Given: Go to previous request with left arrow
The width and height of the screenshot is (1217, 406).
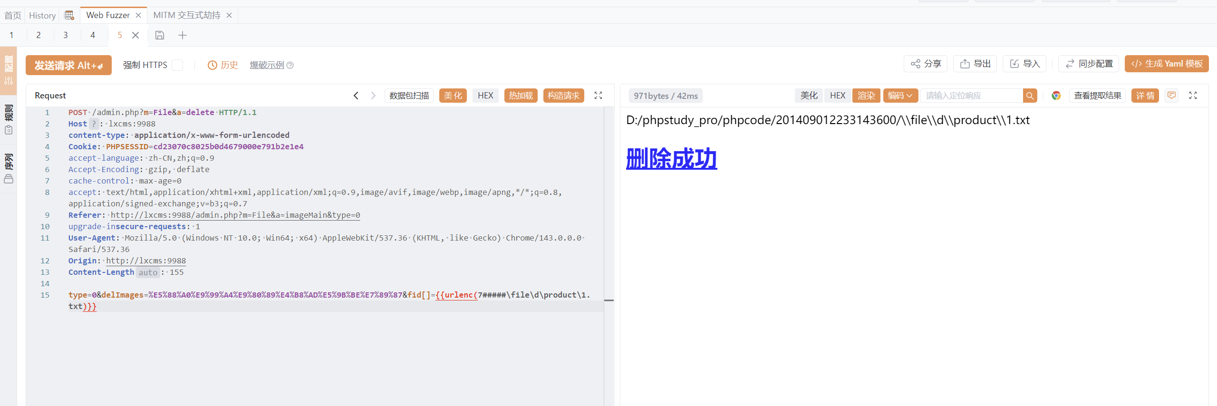Looking at the screenshot, I should click(x=356, y=96).
